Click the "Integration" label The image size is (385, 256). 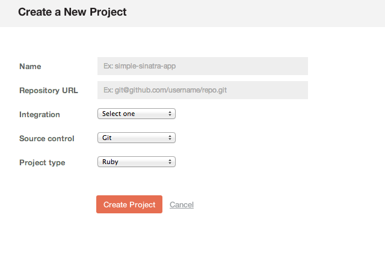(x=40, y=114)
